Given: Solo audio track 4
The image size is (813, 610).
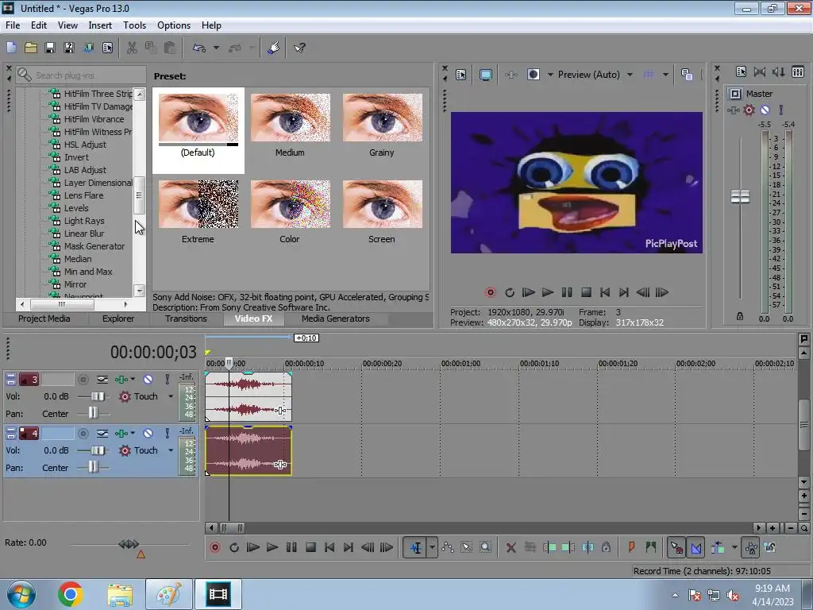Looking at the screenshot, I should [168, 433].
